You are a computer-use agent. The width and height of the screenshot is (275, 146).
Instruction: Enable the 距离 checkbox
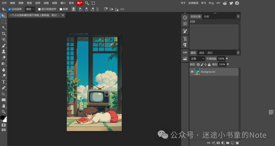point(61,9)
